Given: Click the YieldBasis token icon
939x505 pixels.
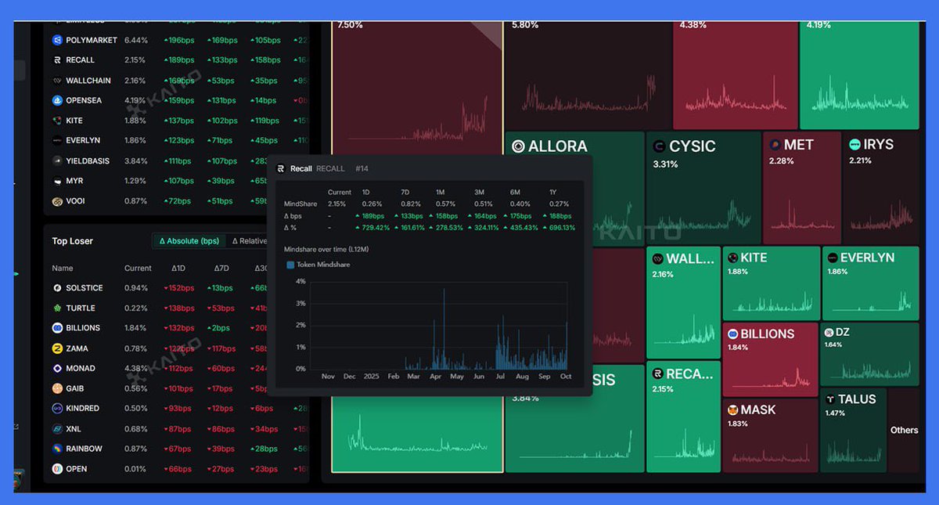Looking at the screenshot, I should pyautogui.click(x=57, y=161).
